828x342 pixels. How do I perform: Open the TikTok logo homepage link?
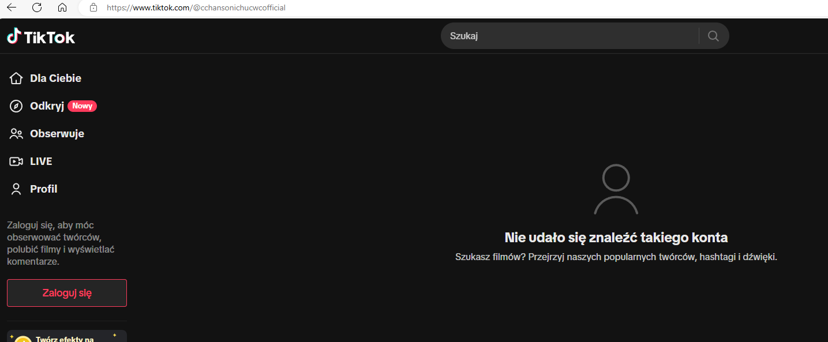tap(41, 37)
